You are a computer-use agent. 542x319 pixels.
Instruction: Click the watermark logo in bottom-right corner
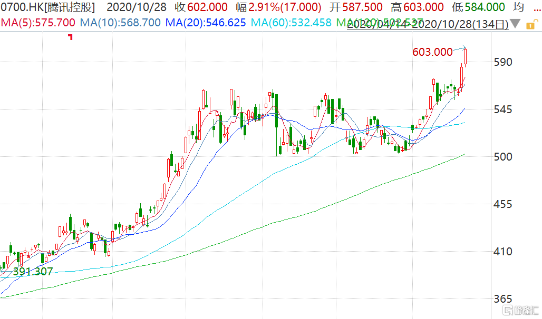tap(519, 310)
